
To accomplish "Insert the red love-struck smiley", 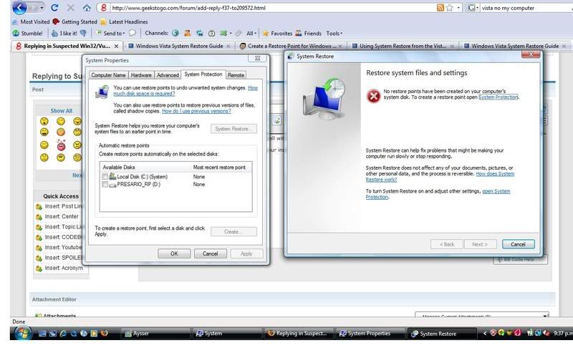I will coord(61,145).
